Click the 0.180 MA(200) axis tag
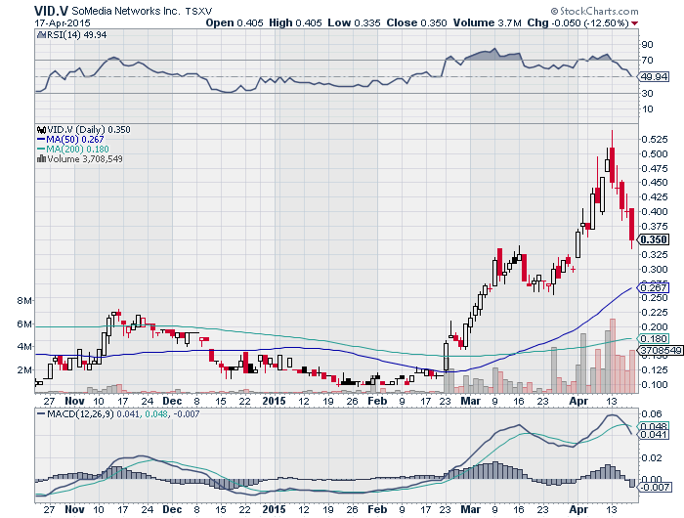Image resolution: width=684 pixels, height=518 pixels. (x=652, y=337)
